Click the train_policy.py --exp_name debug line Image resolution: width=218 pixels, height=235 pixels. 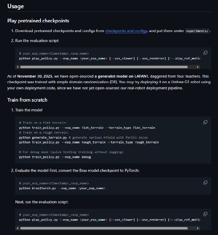[55, 157]
